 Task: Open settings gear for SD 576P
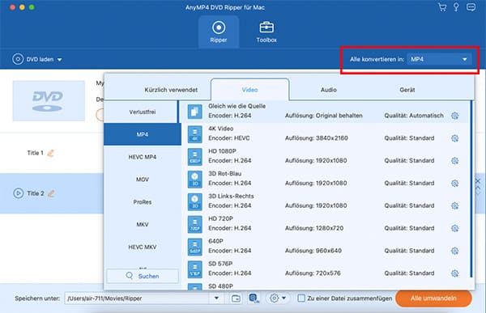pyautogui.click(x=454, y=273)
